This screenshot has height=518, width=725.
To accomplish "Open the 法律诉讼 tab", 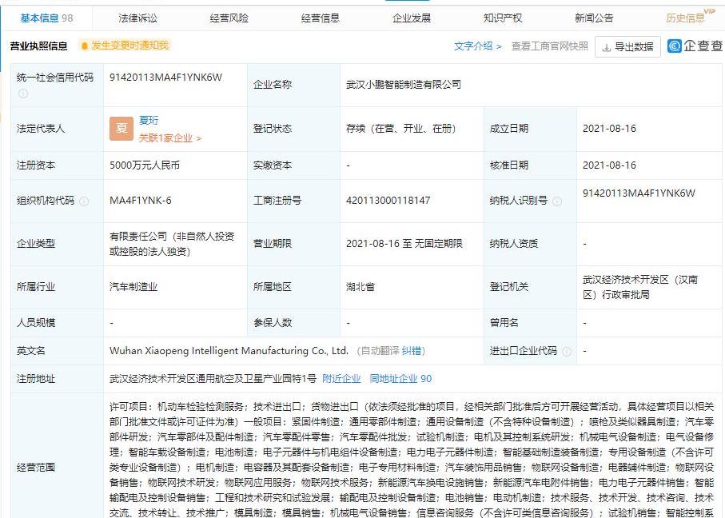I will click(137, 18).
